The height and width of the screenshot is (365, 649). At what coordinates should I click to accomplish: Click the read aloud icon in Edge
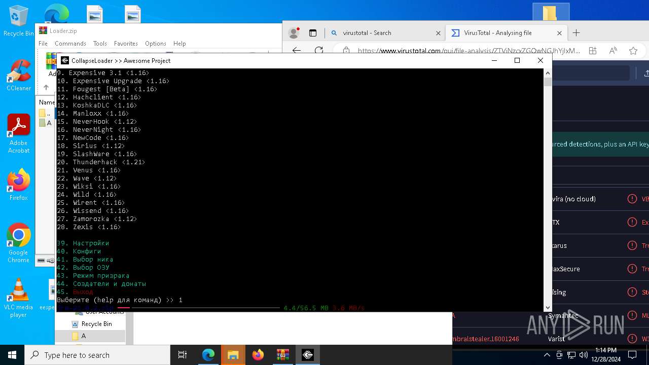613,51
